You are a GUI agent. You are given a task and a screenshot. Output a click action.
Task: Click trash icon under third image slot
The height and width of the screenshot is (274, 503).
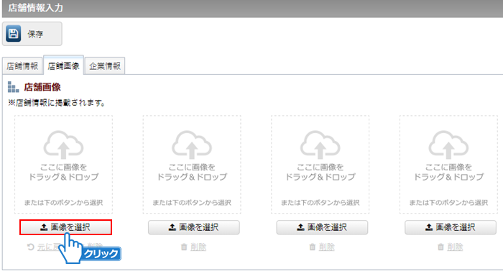313,247
